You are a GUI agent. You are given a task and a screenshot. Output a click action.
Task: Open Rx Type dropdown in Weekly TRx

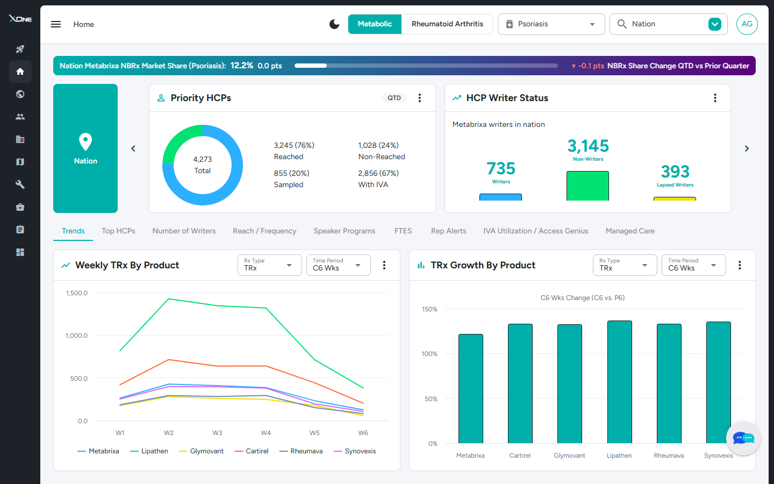point(270,265)
